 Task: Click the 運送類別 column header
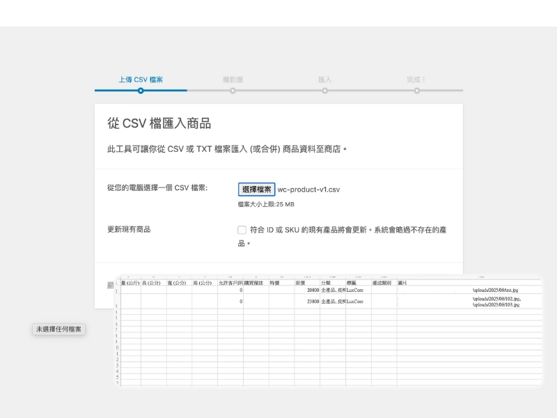[x=383, y=283]
